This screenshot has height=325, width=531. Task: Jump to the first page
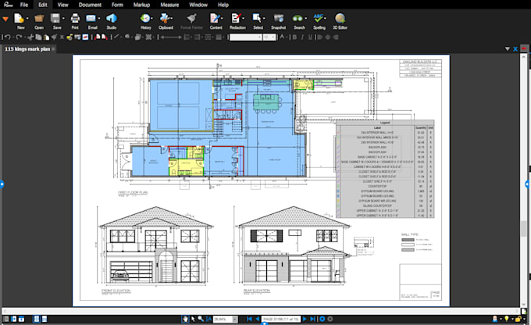click(x=250, y=319)
